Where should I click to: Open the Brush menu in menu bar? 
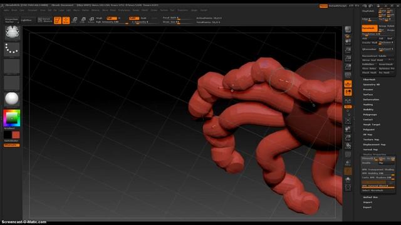14,10
